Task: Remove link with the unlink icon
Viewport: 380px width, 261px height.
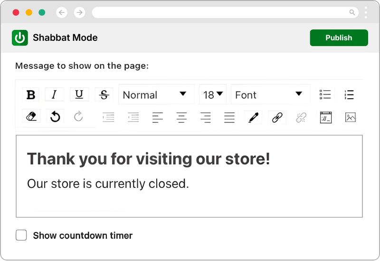Action: click(301, 117)
